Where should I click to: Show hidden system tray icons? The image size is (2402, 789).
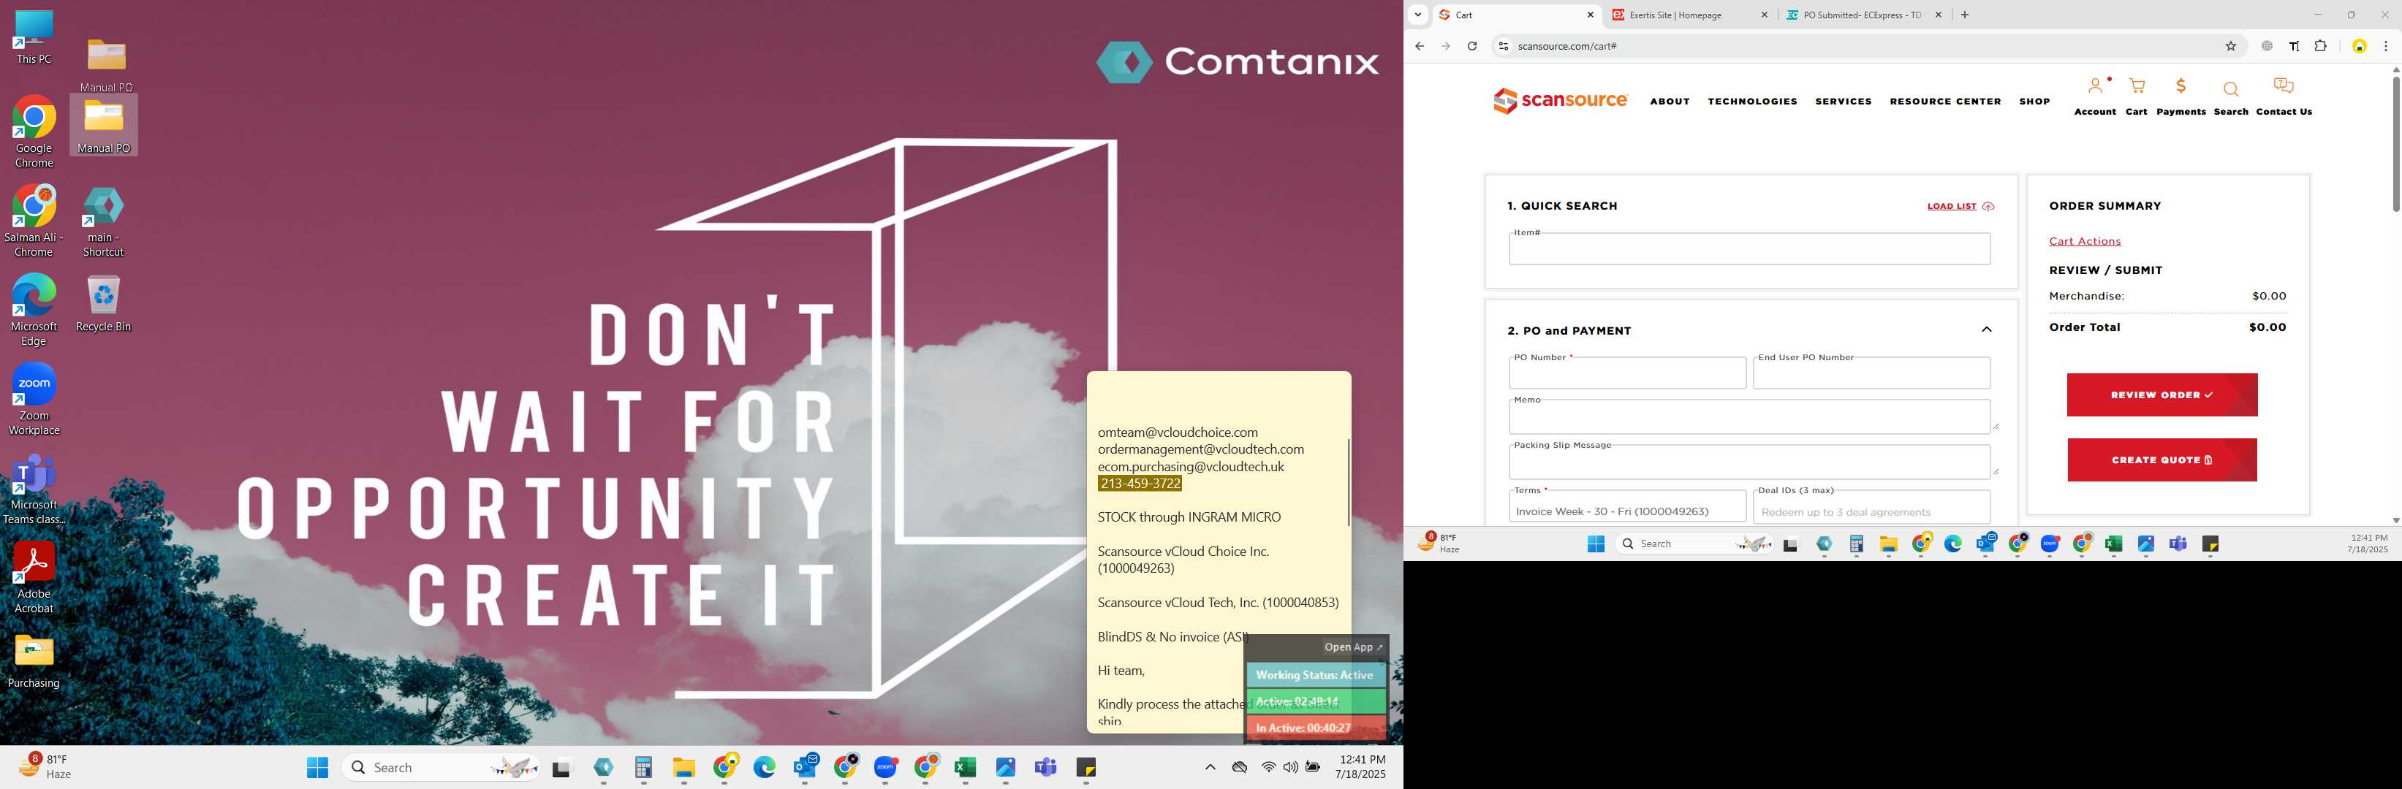point(1209,768)
